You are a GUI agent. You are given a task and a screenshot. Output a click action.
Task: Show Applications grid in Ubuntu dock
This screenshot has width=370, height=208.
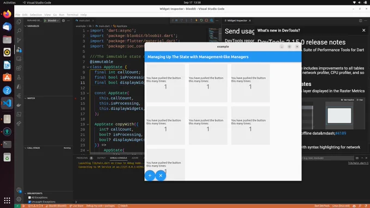(x=7, y=200)
